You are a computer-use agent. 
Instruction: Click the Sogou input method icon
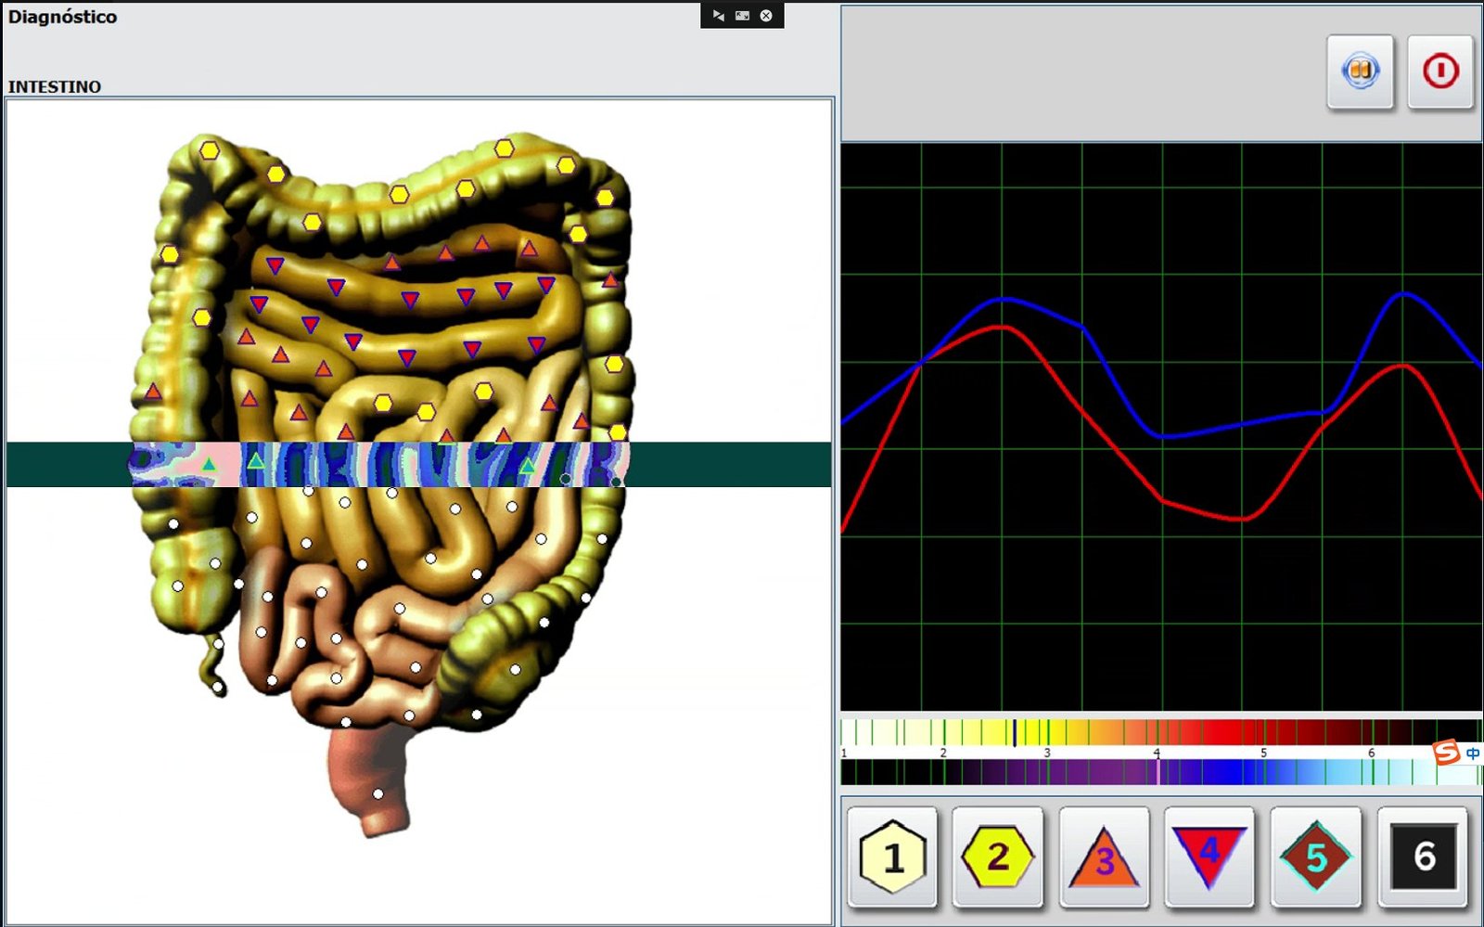click(1446, 753)
